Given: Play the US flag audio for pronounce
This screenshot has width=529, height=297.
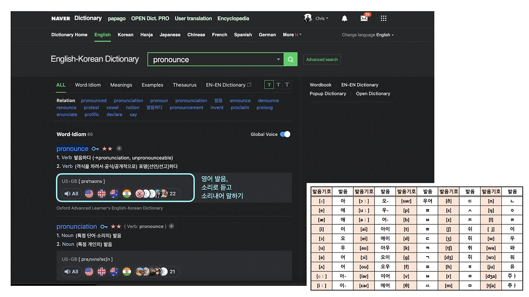Looking at the screenshot, I should point(89,193).
